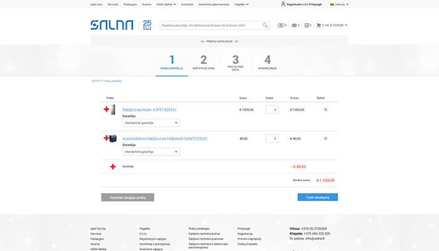Open Garantinis aptarnavimas in top menu

214,4
